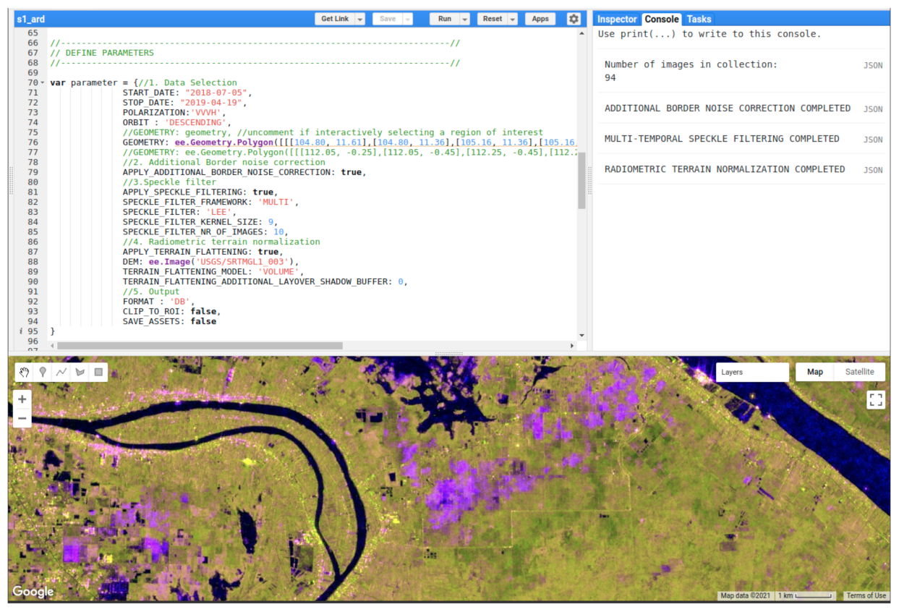Select the line drawing tool
This screenshot has width=899, height=612.
pos(61,372)
